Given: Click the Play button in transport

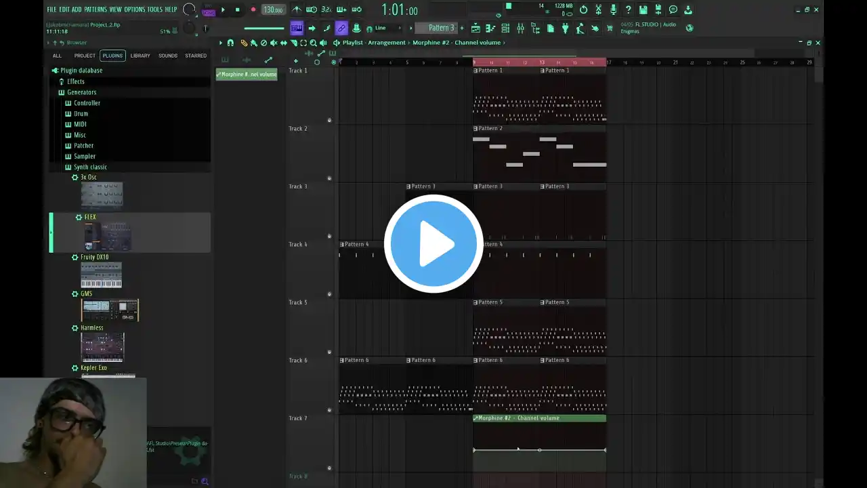Looking at the screenshot, I should (x=223, y=9).
